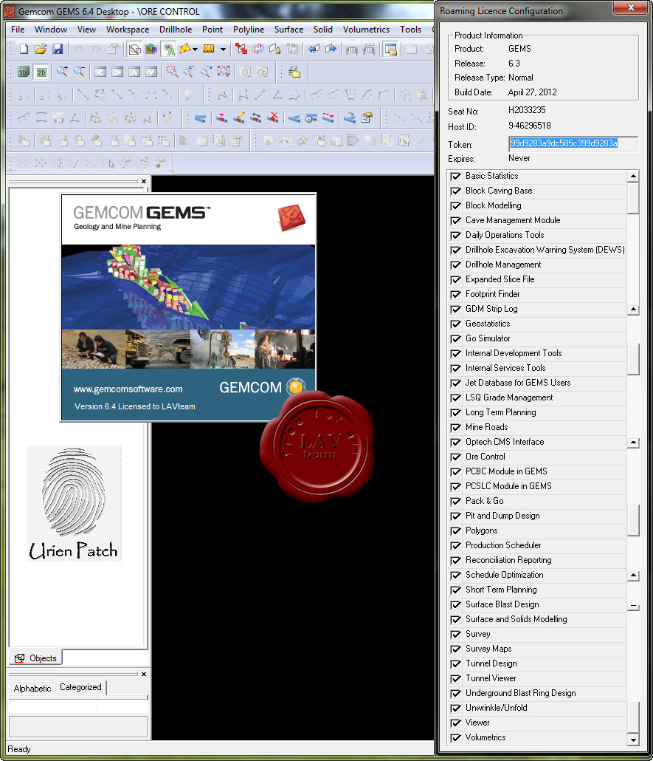Switch to the Categorized tab
Viewport: 653px width, 761px height.
pyautogui.click(x=80, y=687)
